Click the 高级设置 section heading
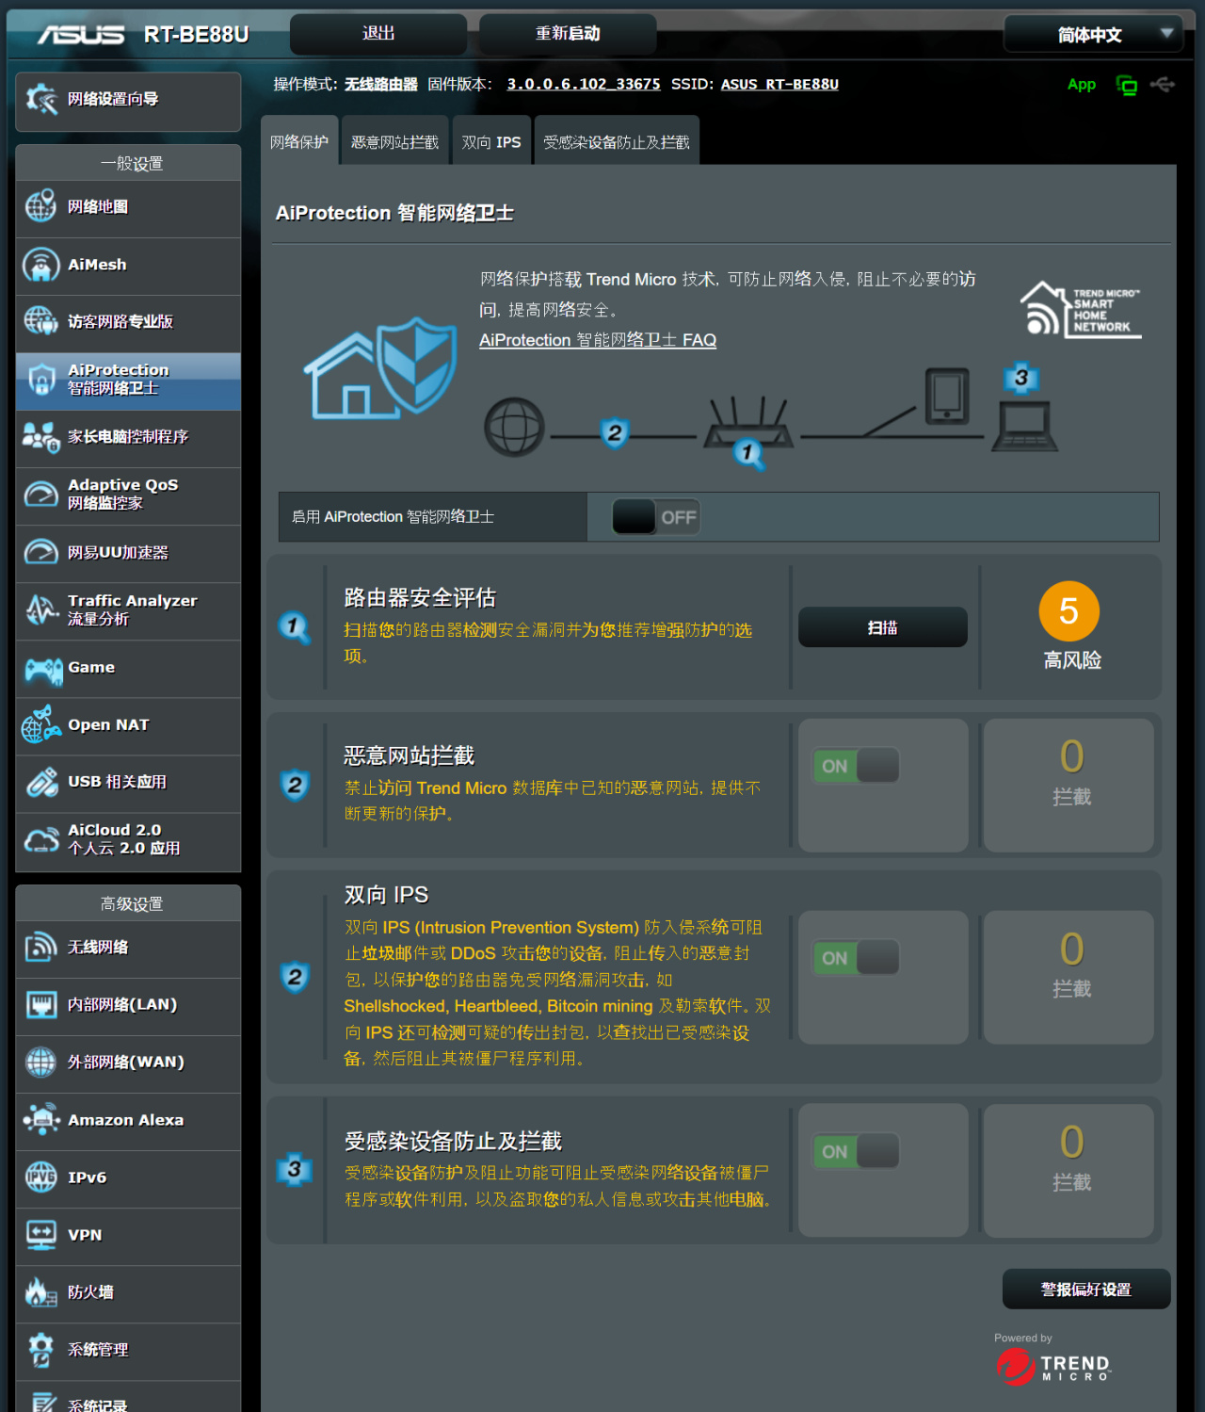The image size is (1205, 1412). tap(132, 903)
